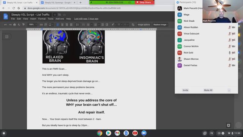Click Mark Pescetti's video thumbnail
Image resolution: width=243 pixels, height=137 pixels.
(223, 11)
